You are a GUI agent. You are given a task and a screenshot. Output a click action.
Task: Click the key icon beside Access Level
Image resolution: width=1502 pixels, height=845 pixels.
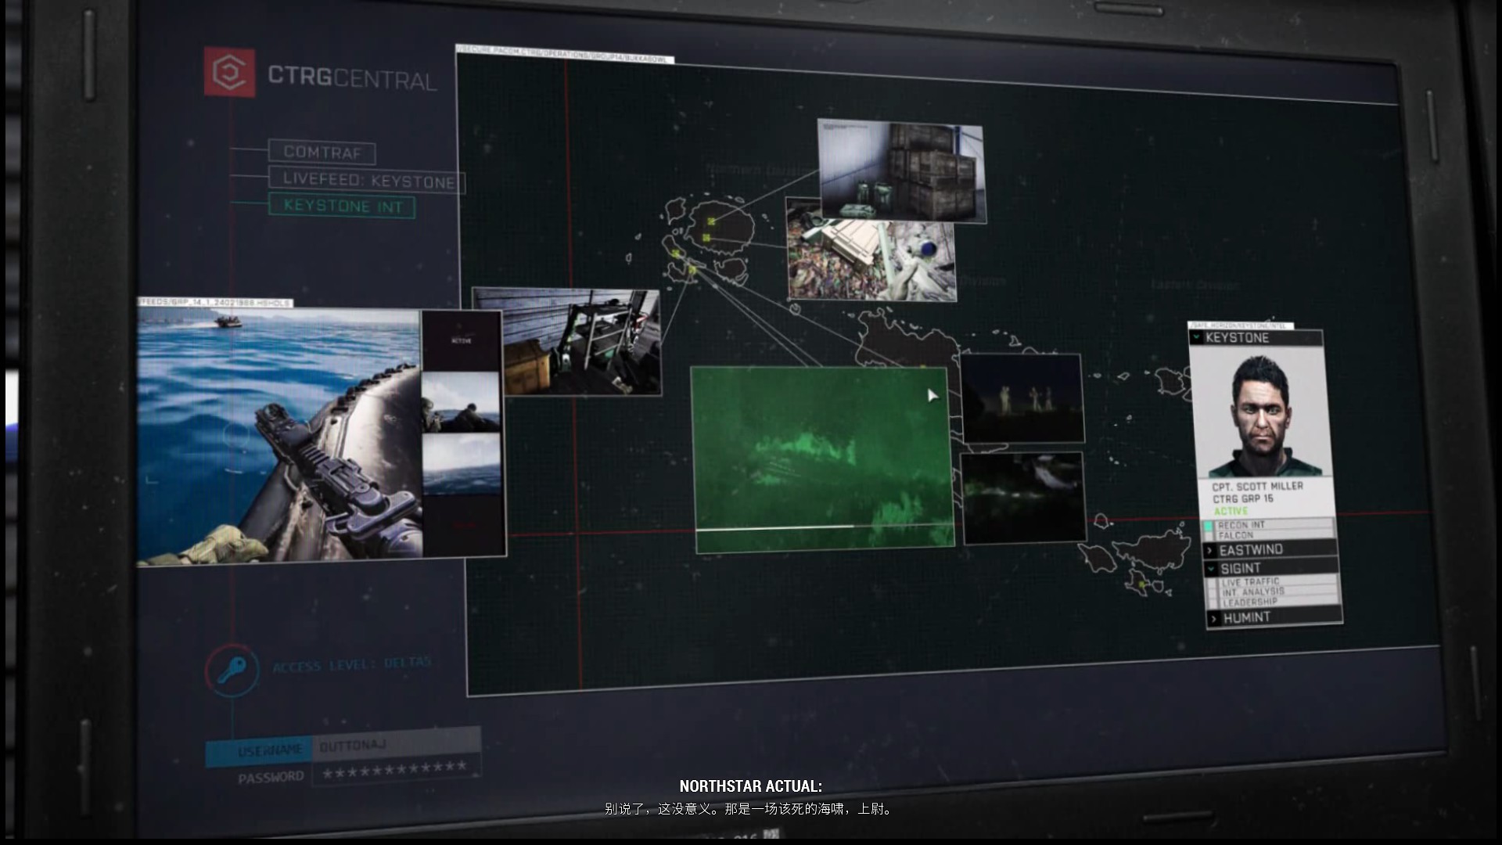(232, 670)
